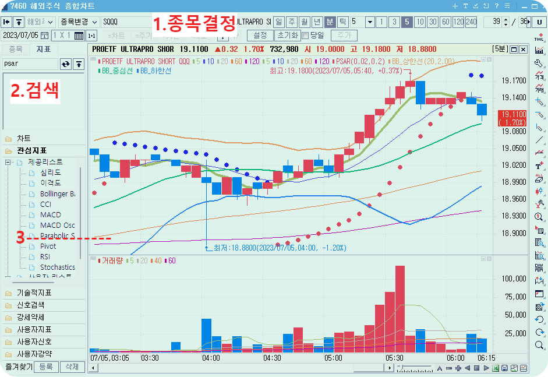Click the floppy save icon at chart bottom

505,368
